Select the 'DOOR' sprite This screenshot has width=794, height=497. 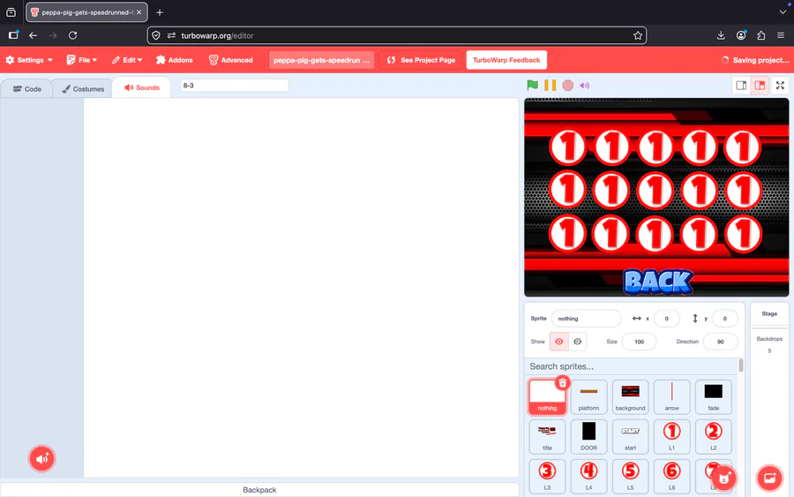click(x=588, y=437)
